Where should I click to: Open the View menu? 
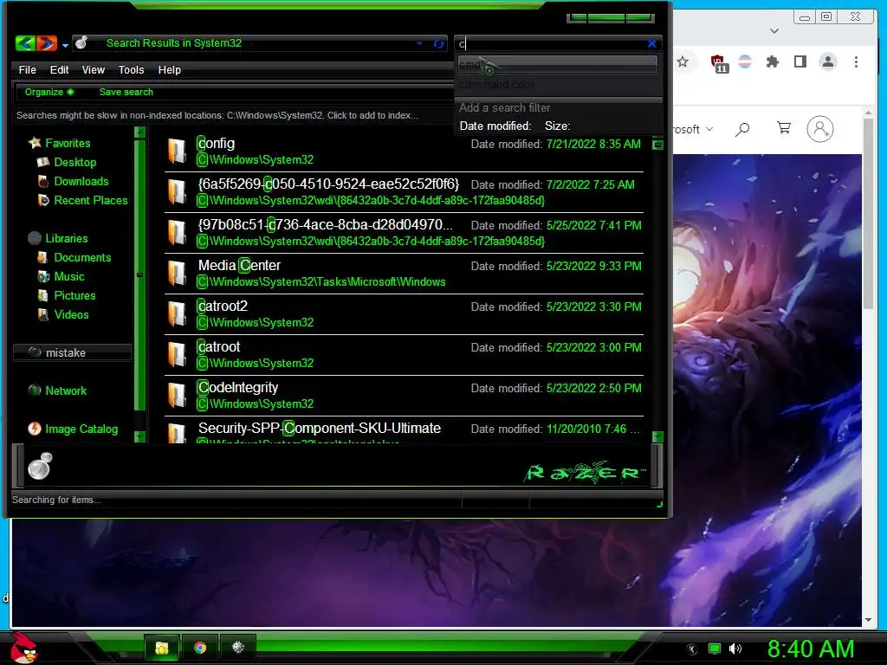click(x=93, y=70)
